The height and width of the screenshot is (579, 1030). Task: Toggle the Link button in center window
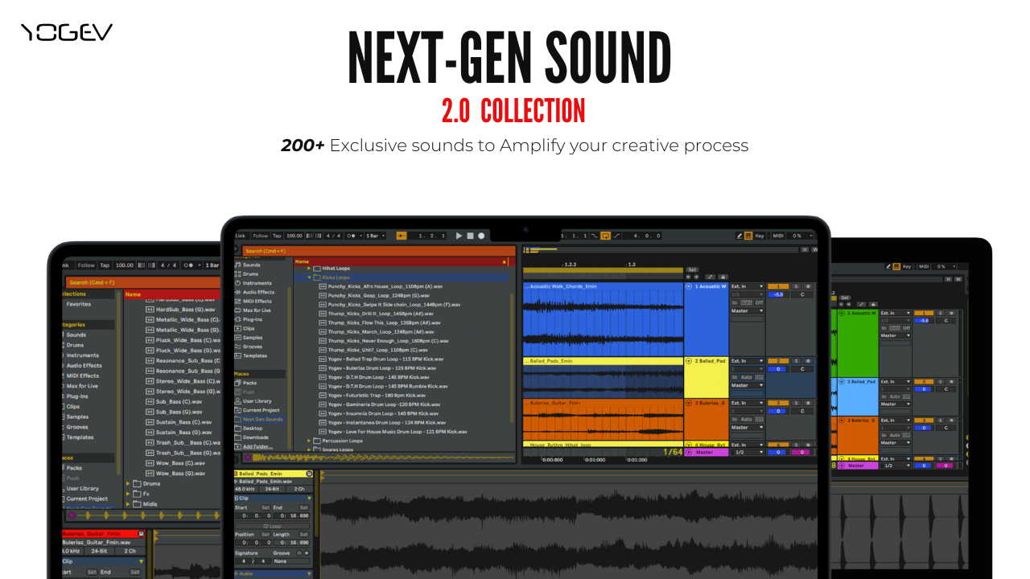tap(241, 236)
